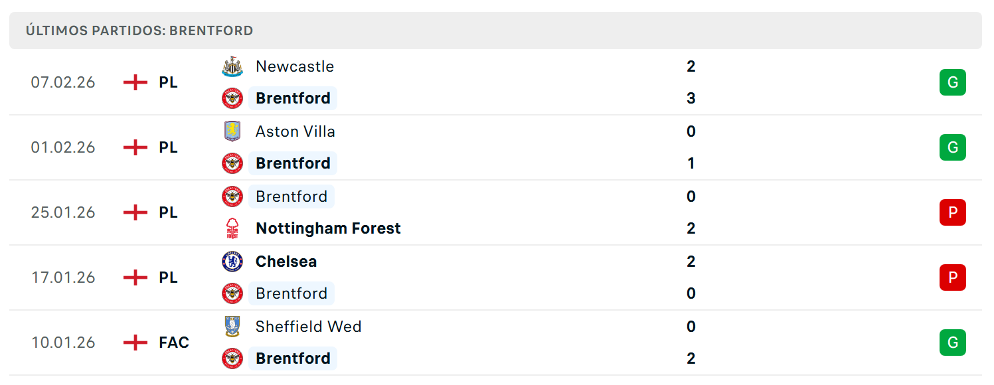Click green G badge for Newcastle match

(953, 82)
